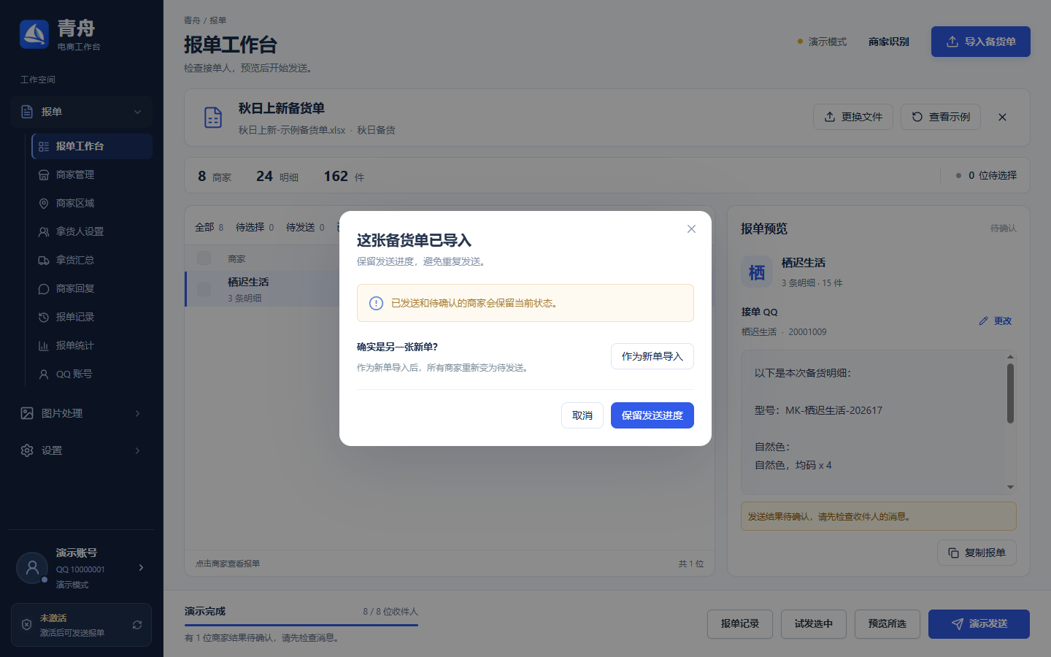Switch to the 待选择 tab
1051x657 pixels.
[x=255, y=227]
